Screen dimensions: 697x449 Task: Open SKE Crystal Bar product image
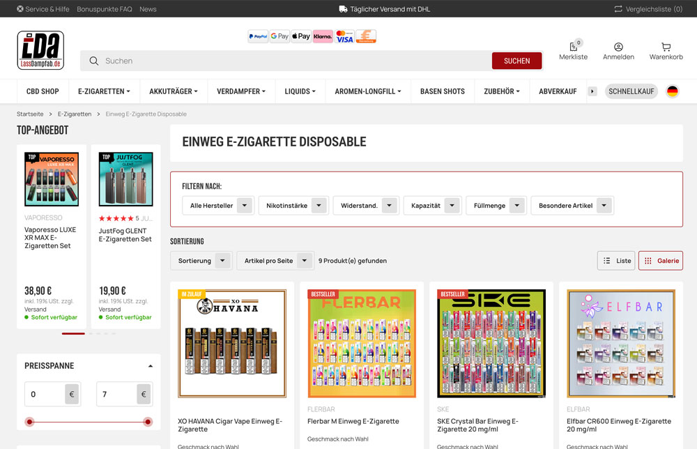(x=491, y=344)
